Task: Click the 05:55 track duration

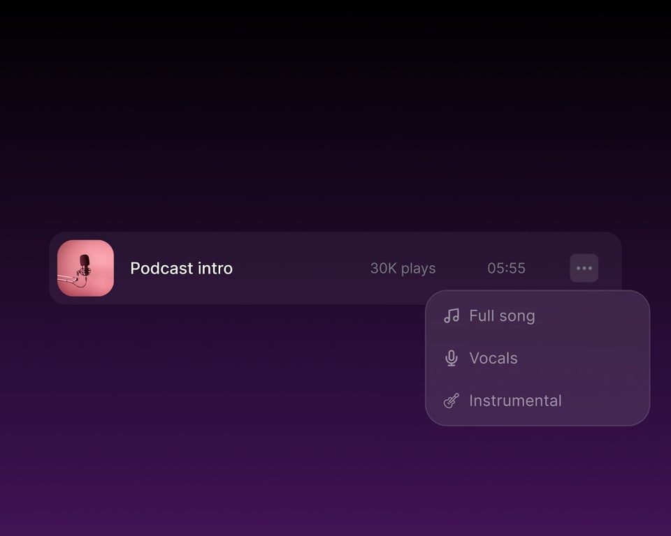Action: point(506,268)
